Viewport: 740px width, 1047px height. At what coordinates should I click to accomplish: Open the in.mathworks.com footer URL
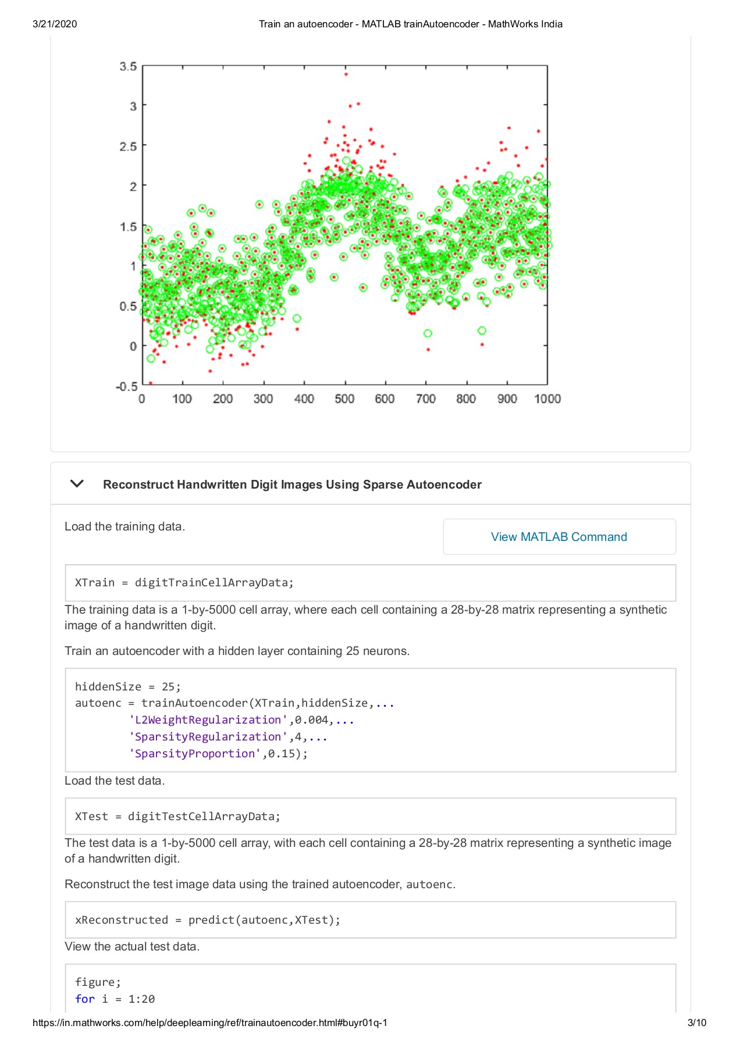pyautogui.click(x=210, y=1023)
